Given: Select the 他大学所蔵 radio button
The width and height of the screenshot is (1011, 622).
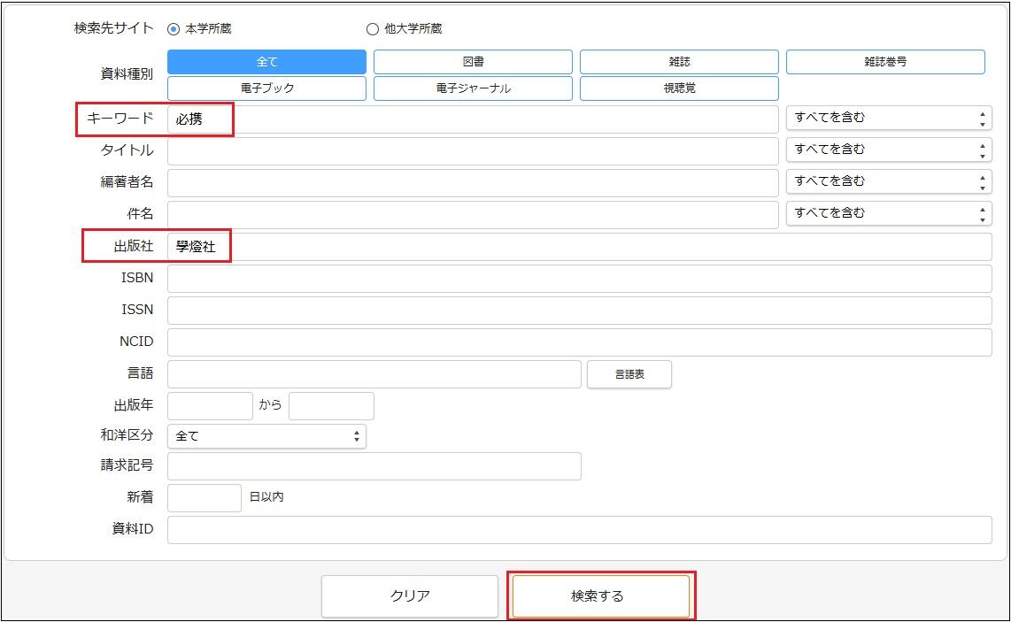Looking at the screenshot, I should (x=372, y=29).
